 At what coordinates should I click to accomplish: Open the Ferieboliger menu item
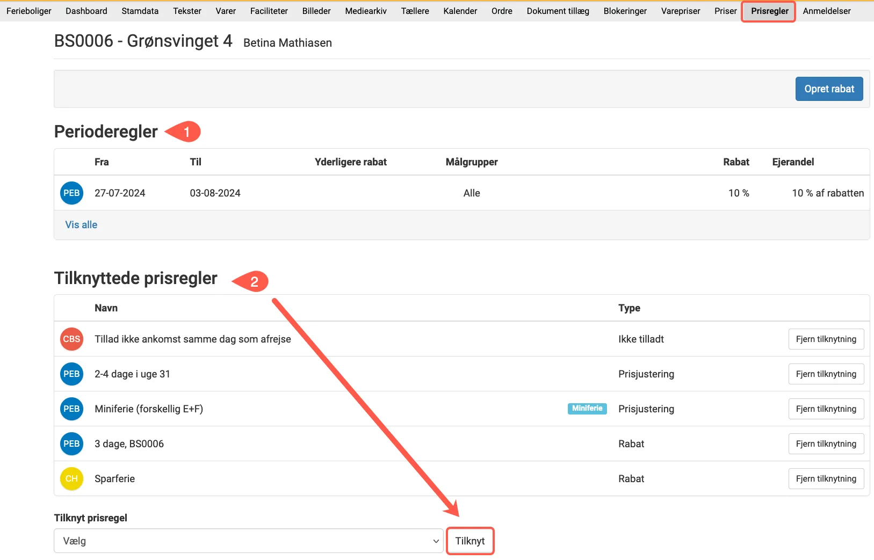(29, 11)
